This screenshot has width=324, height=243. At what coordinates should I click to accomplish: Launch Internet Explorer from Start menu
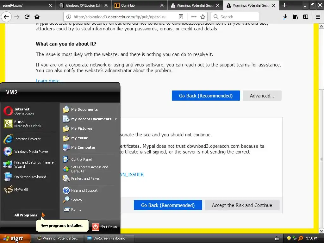point(30,139)
